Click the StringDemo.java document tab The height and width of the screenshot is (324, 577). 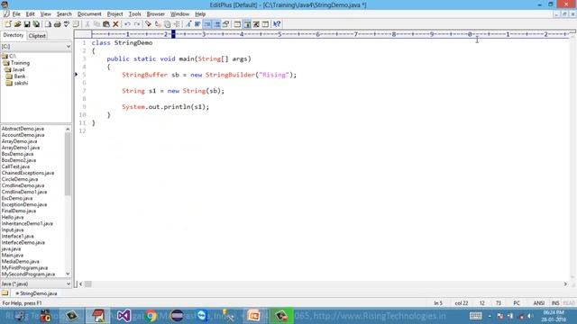(36, 293)
